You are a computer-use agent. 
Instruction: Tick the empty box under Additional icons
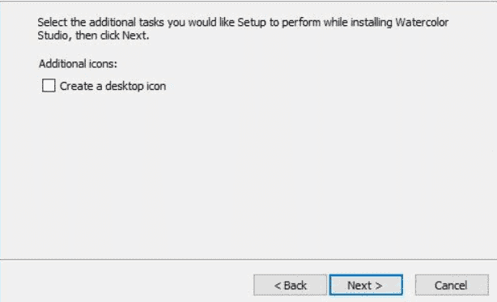[x=49, y=86]
